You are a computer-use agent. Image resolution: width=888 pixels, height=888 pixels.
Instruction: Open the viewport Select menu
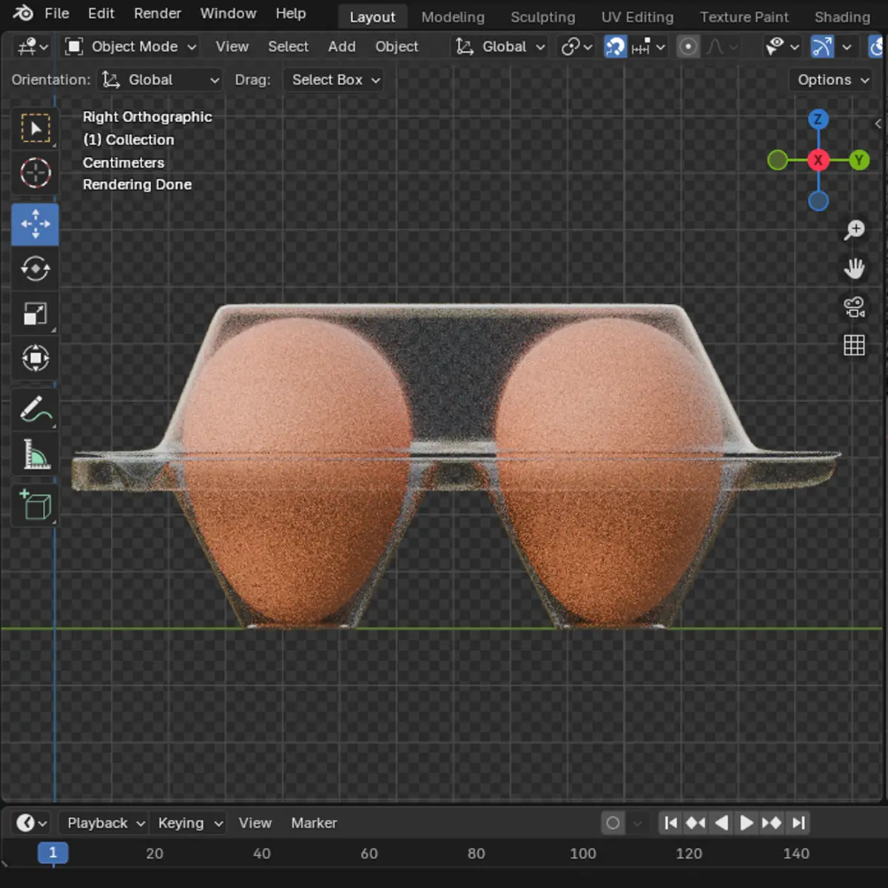pyautogui.click(x=288, y=47)
